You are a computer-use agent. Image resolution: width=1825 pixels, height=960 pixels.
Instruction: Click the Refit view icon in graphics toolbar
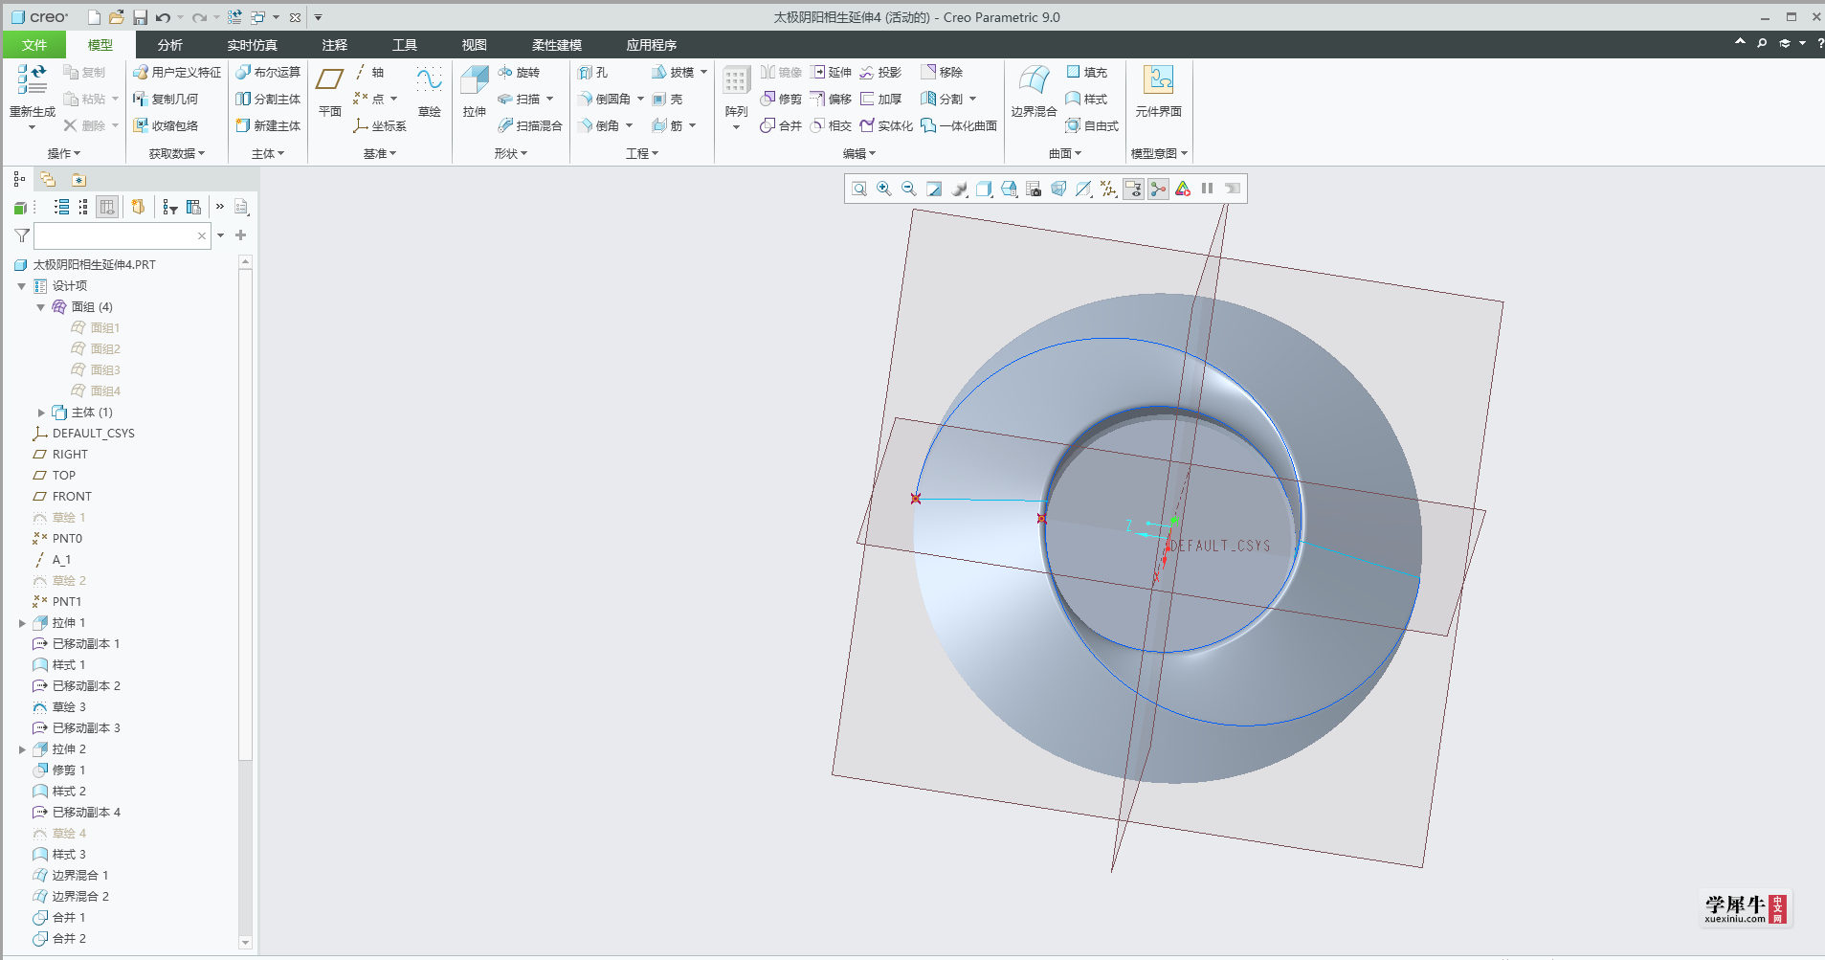click(859, 189)
